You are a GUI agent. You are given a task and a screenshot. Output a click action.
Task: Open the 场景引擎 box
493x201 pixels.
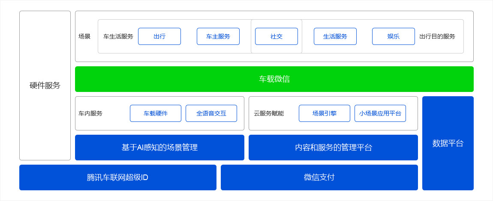click(325, 113)
